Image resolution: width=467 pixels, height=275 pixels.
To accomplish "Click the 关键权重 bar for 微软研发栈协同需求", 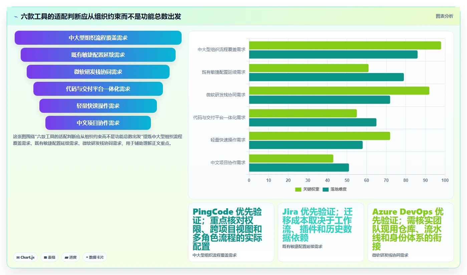I will click(339, 91).
